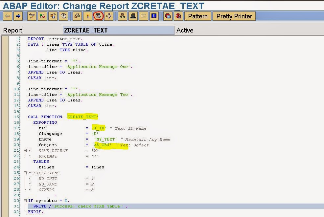Select the red-circled screen icon on toolbar

[99, 16]
